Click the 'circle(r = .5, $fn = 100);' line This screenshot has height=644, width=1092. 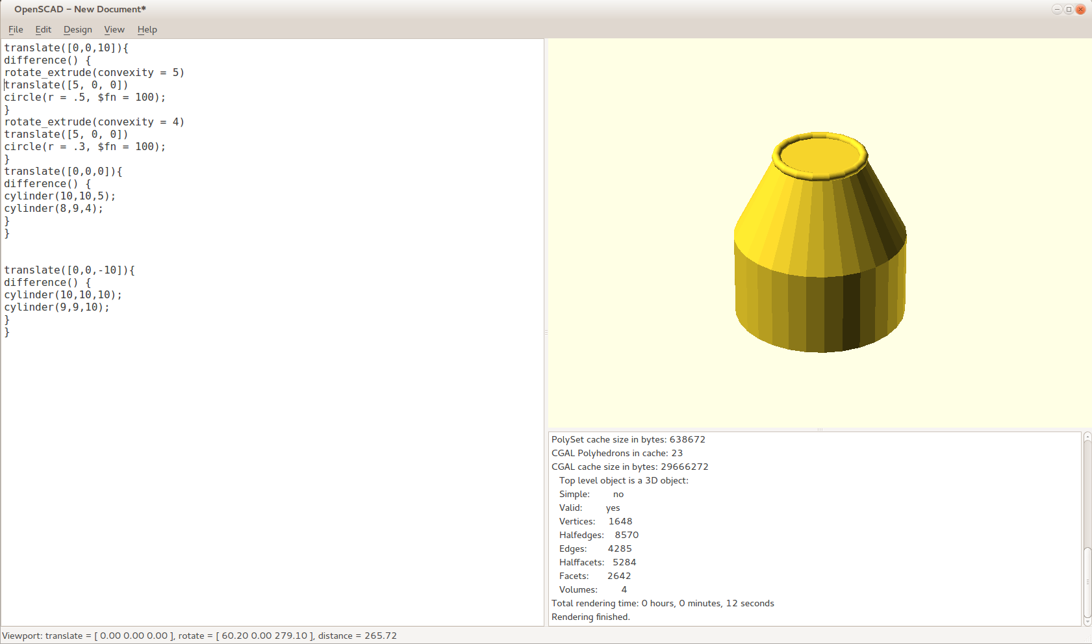coord(85,97)
